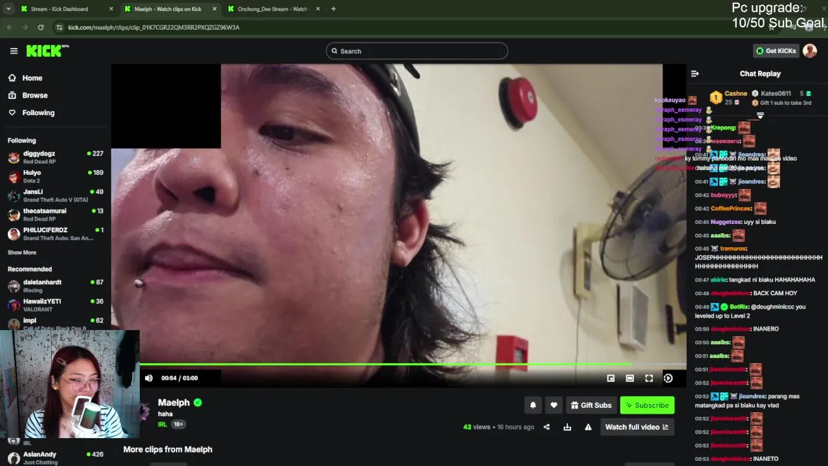Viewport: 828px width, 466px height.
Task: Click Maelph verified badge
Action: pos(198,403)
